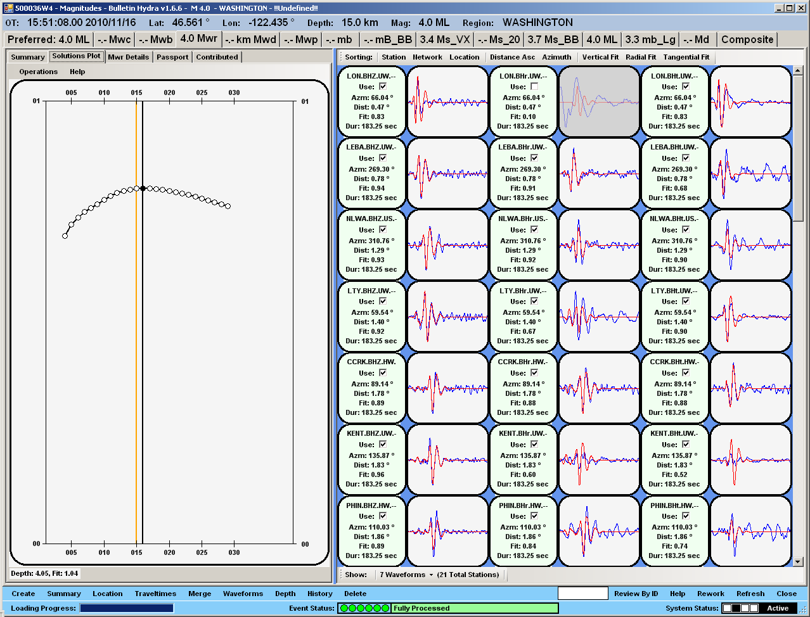Open the Help menu in Solutions Plot
Viewport: 810px width, 617px height.
pyautogui.click(x=77, y=72)
